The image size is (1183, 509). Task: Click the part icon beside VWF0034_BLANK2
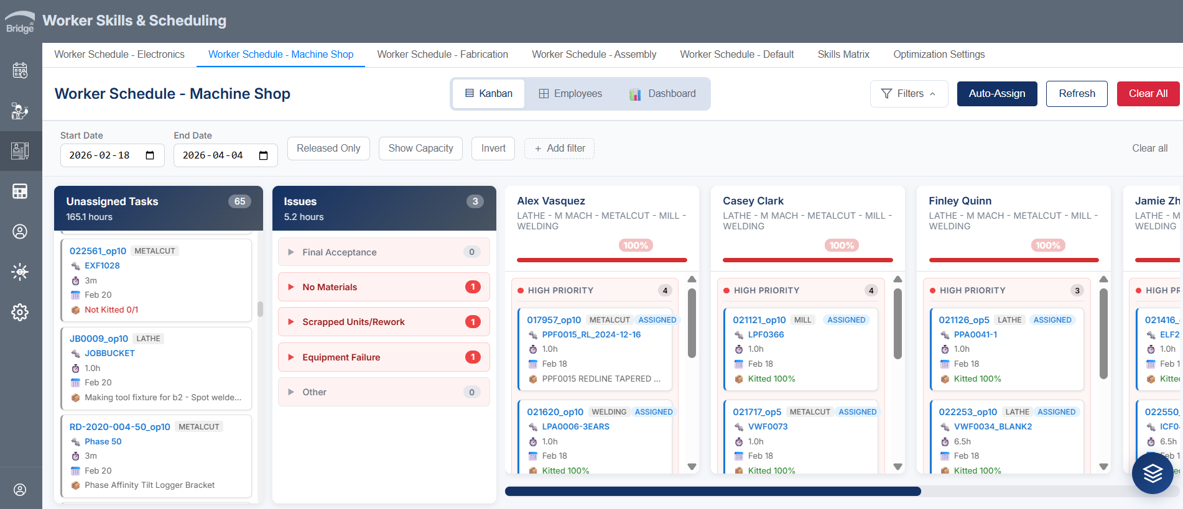point(945,427)
